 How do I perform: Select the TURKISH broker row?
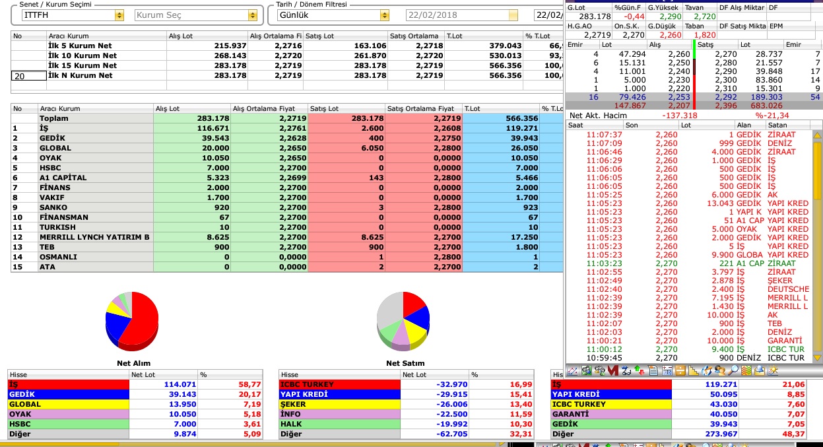pos(287,227)
